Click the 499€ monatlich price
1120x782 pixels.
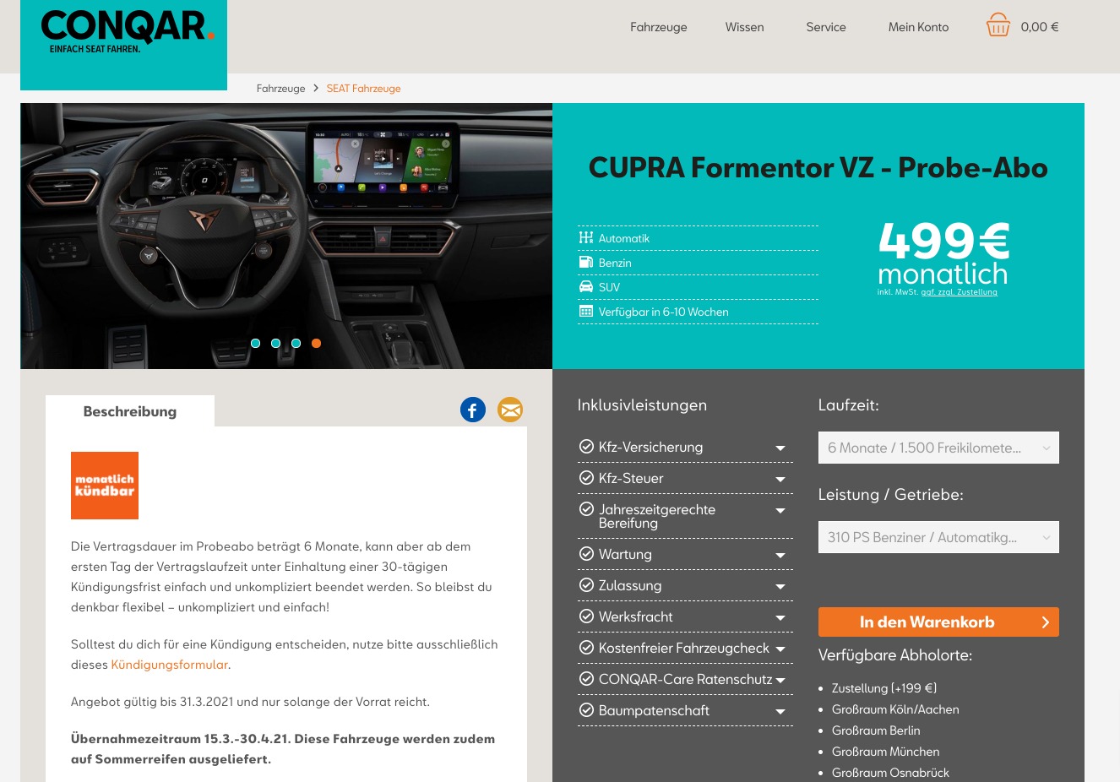pos(943,253)
